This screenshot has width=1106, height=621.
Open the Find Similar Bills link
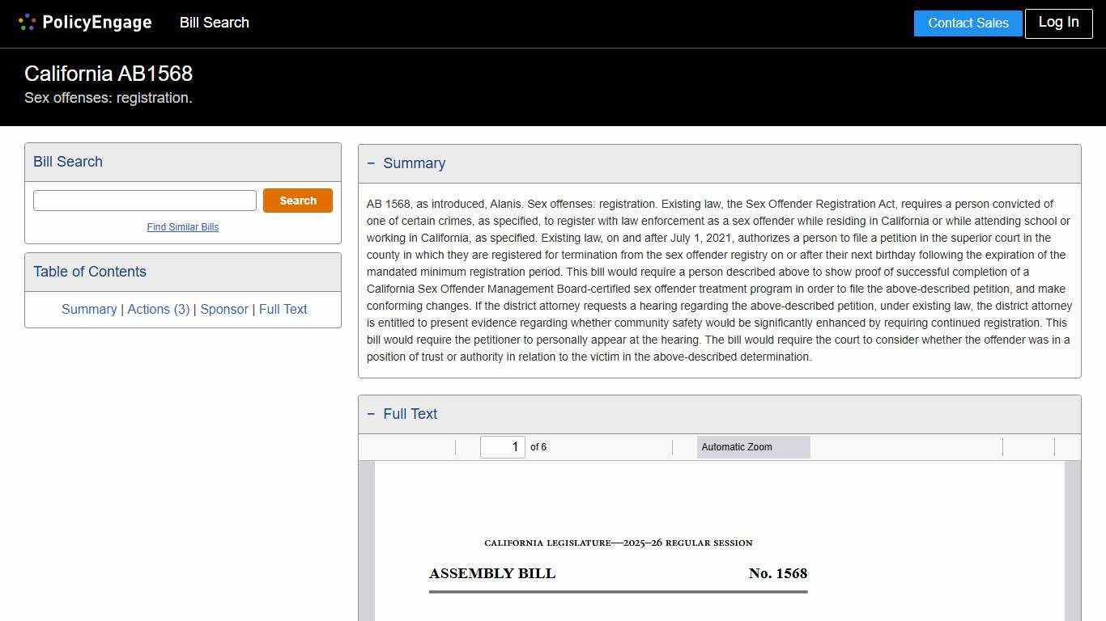(182, 227)
